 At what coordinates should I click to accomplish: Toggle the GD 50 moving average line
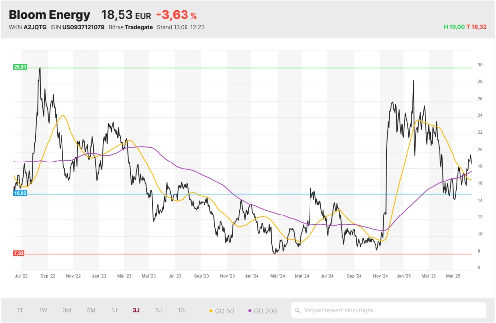221,311
